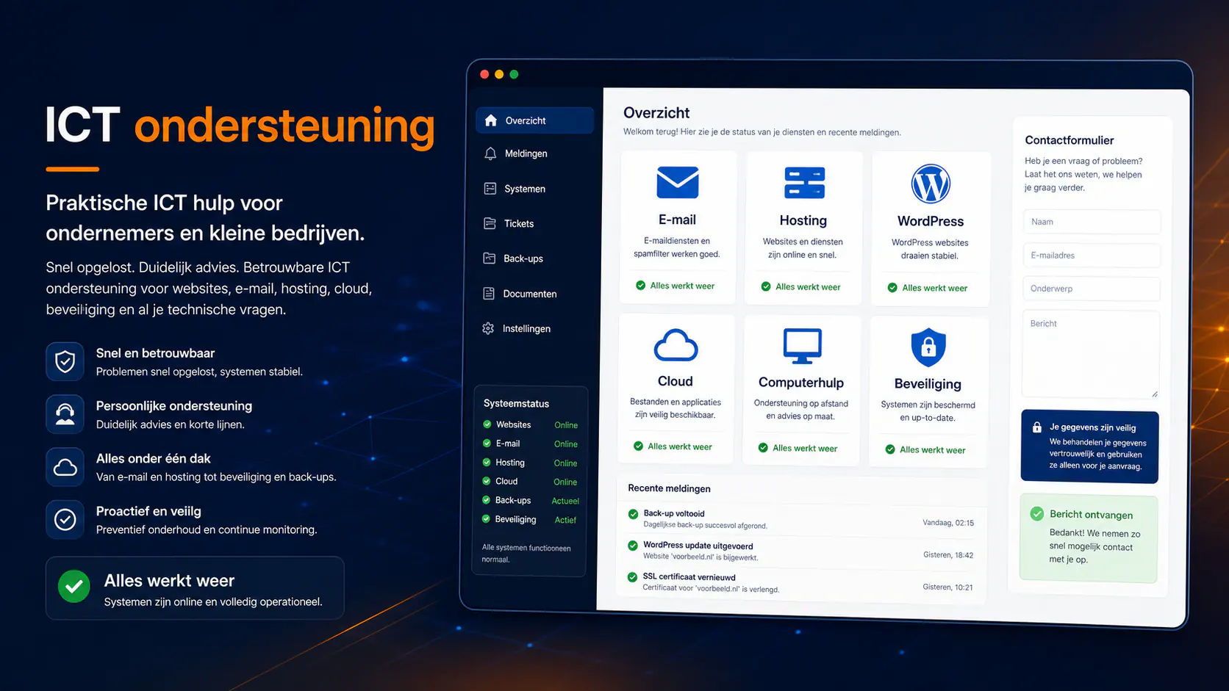Click the Onderwerp input field

point(1091,289)
